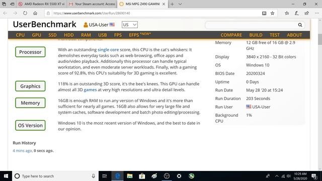Click the set tabs aside icon
The height and width of the screenshot is (181, 322).
[12, 4]
